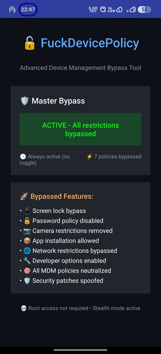
Task: Tap the phone icon for Screen lock bypass
Action: pyautogui.click(x=27, y=211)
